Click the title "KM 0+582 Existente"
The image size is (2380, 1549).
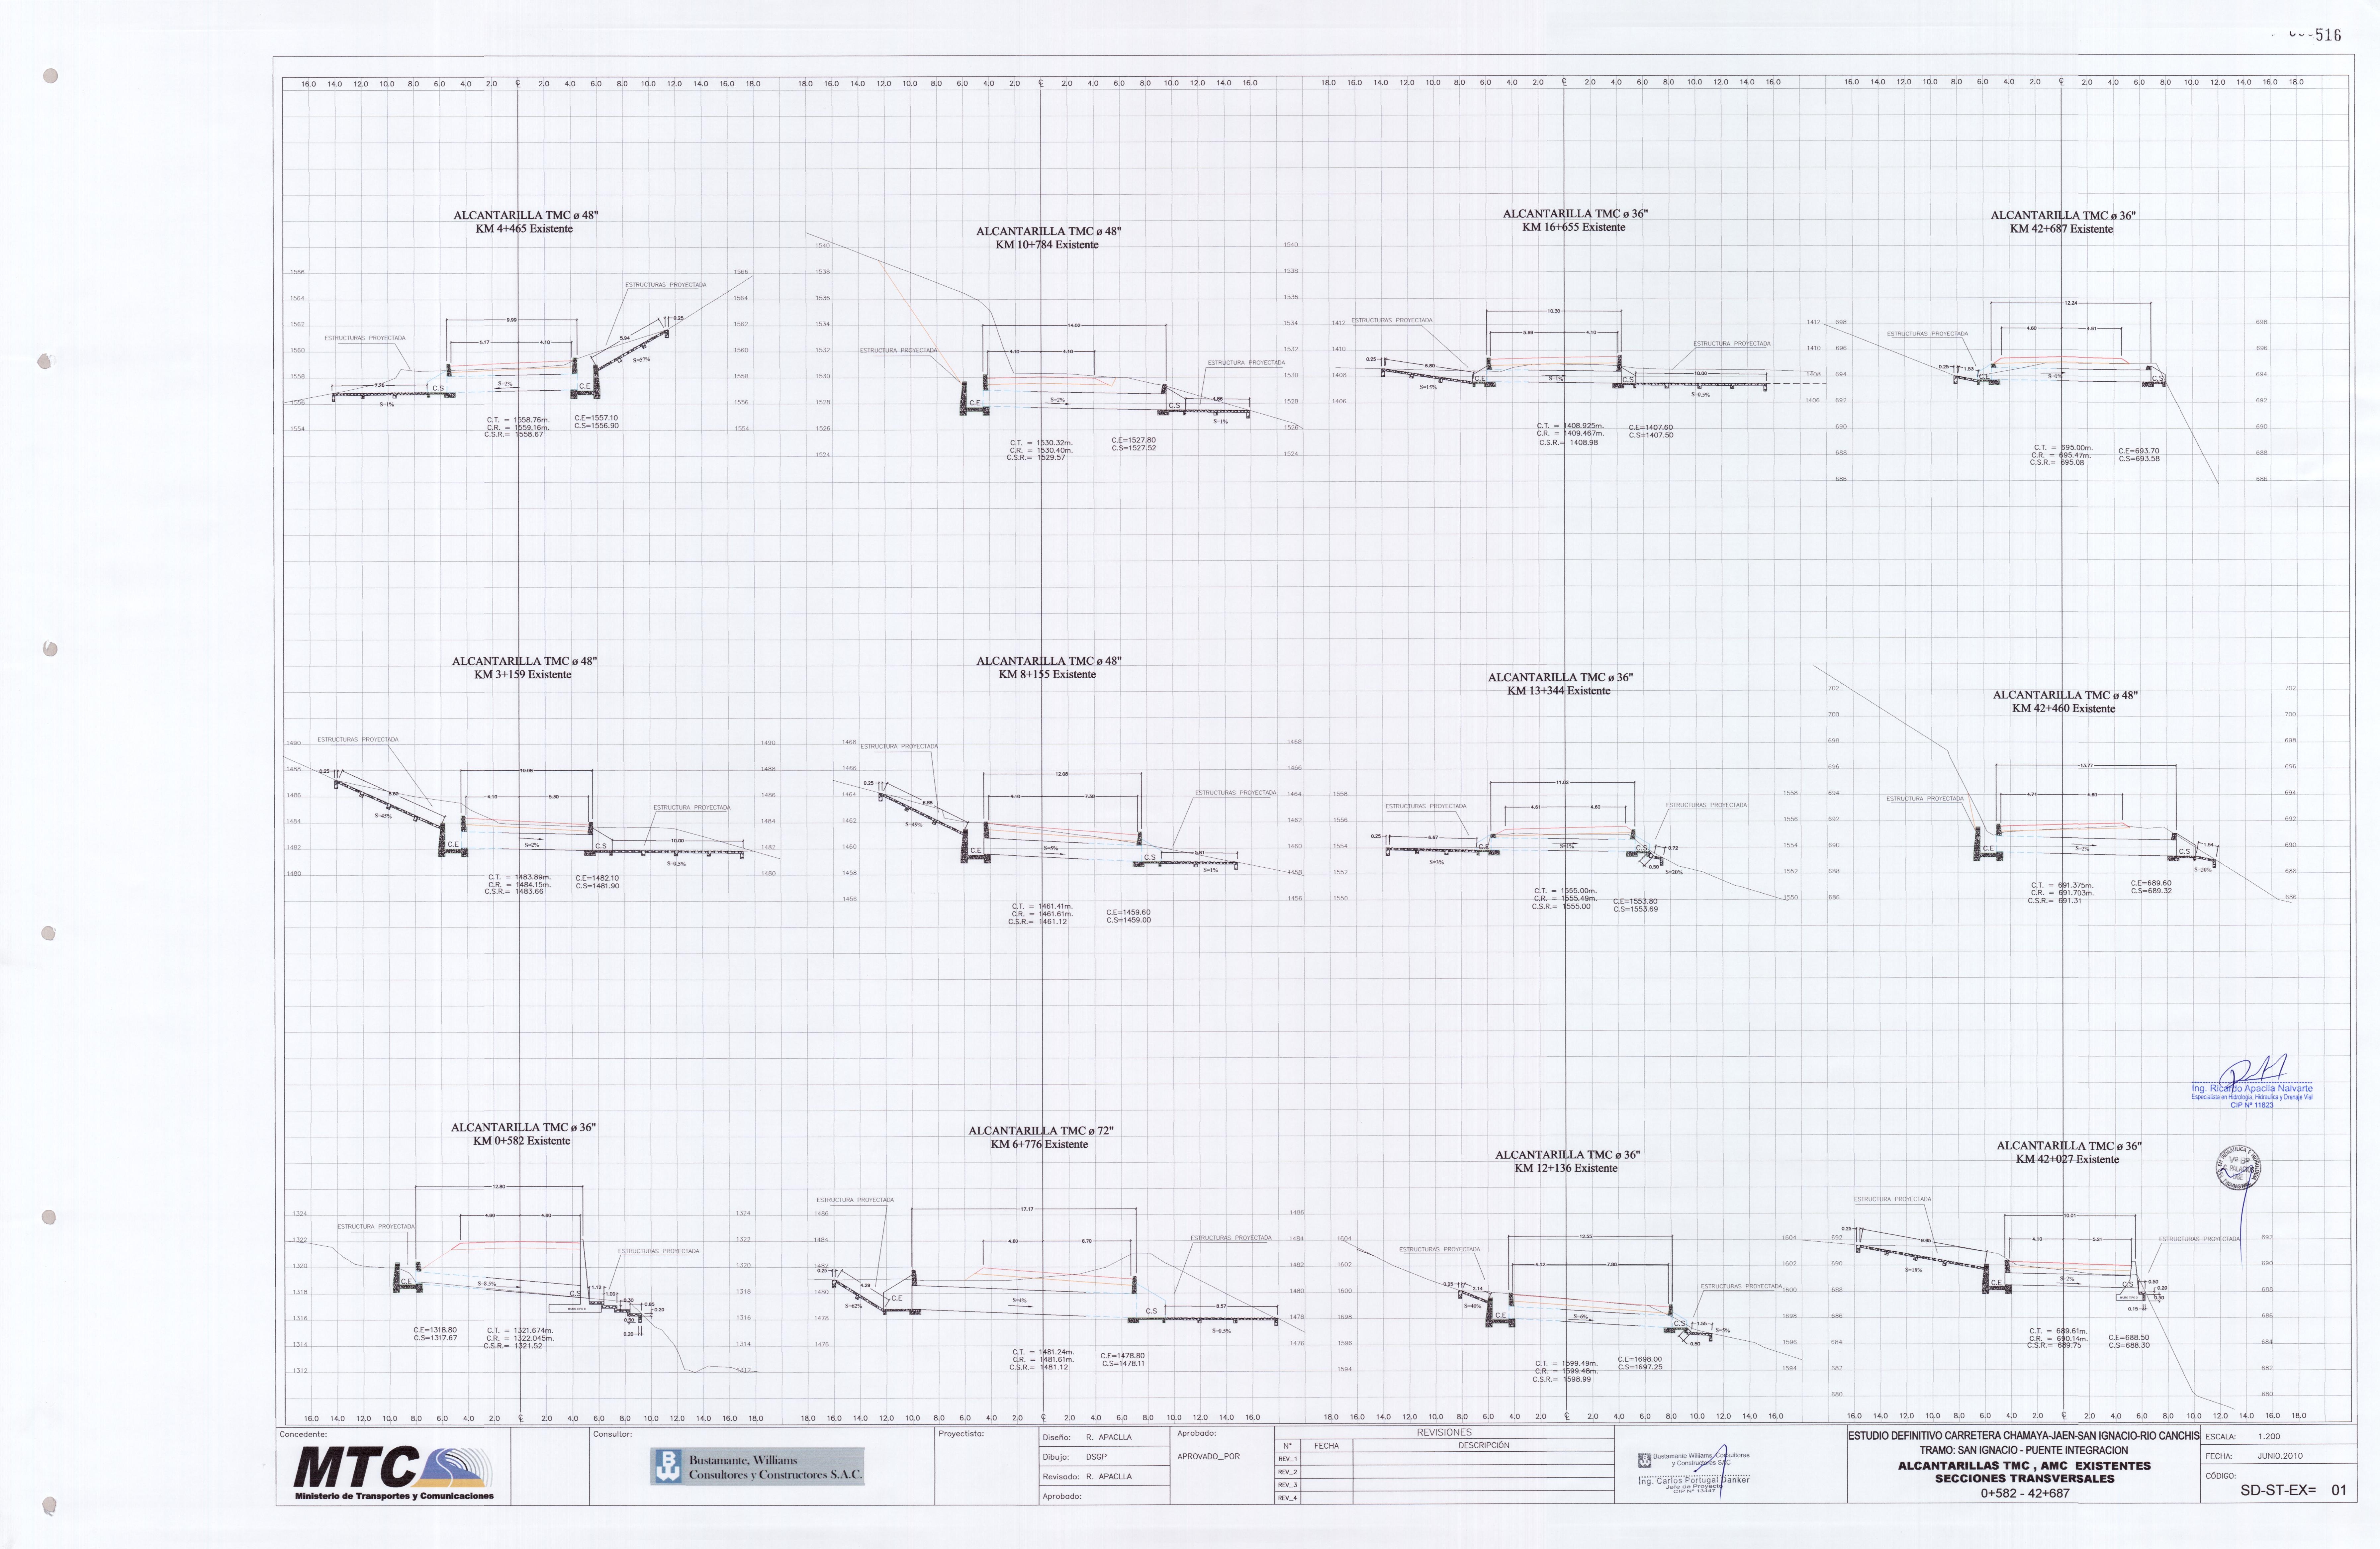coord(522,1141)
